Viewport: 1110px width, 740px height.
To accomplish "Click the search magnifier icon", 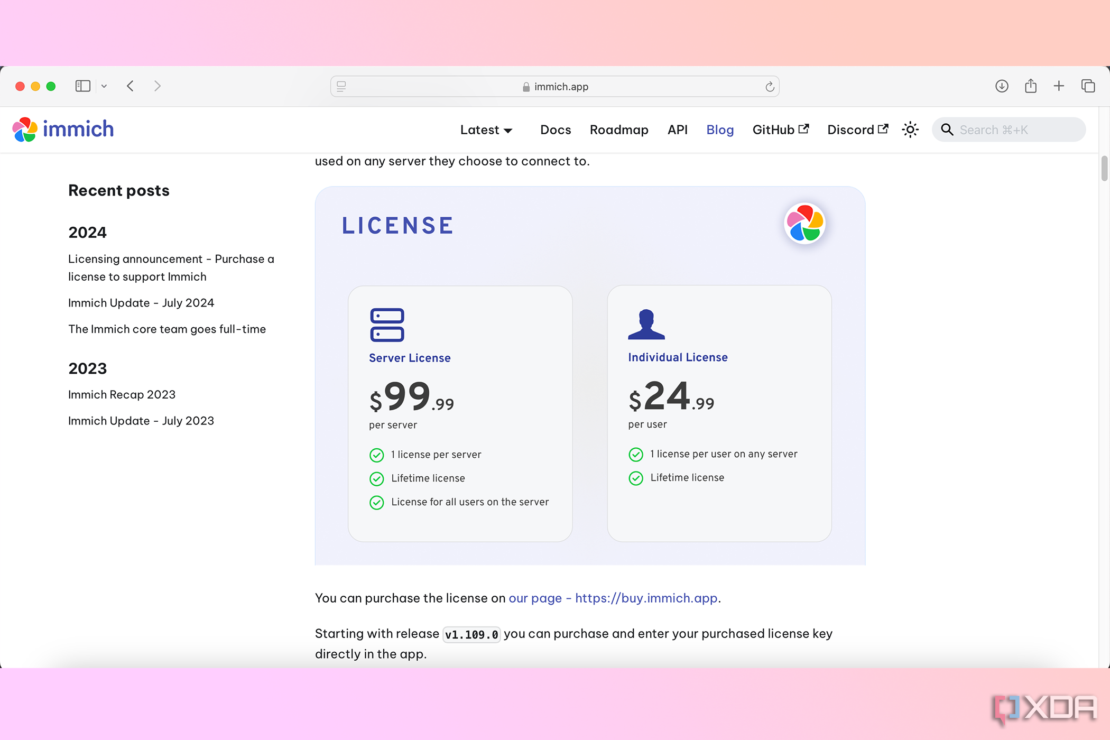I will coord(947,129).
